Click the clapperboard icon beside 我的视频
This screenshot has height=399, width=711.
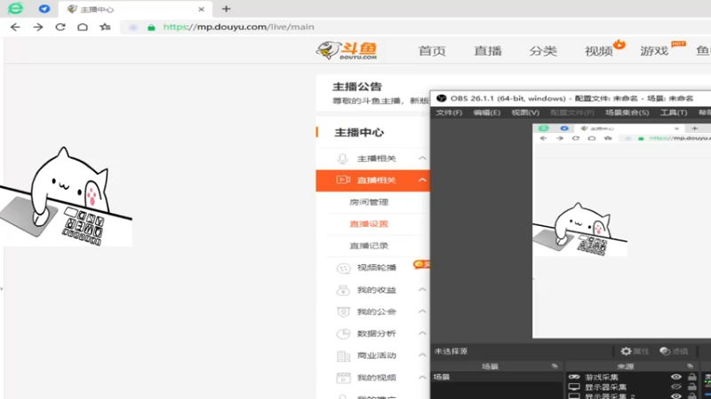click(343, 378)
